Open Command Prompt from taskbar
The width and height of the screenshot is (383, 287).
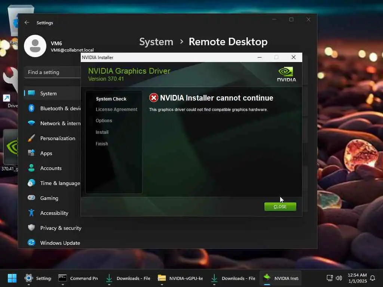coord(78,278)
